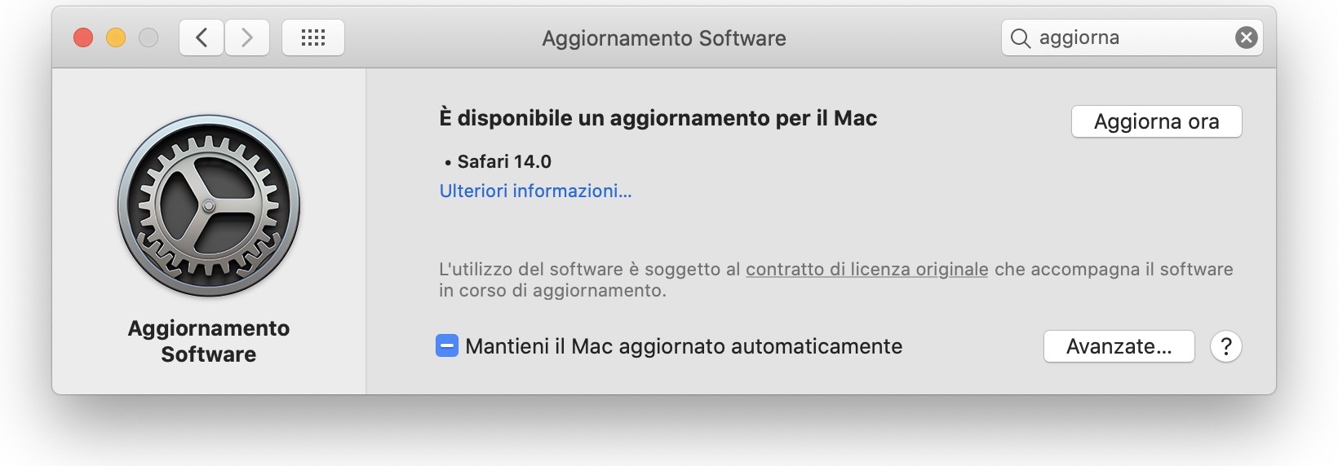
Task: Click the 'È disponibile un aggiornamento' heading
Action: [658, 118]
